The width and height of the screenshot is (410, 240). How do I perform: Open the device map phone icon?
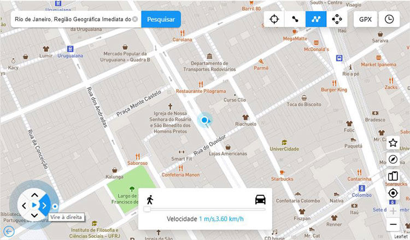pos(393,176)
